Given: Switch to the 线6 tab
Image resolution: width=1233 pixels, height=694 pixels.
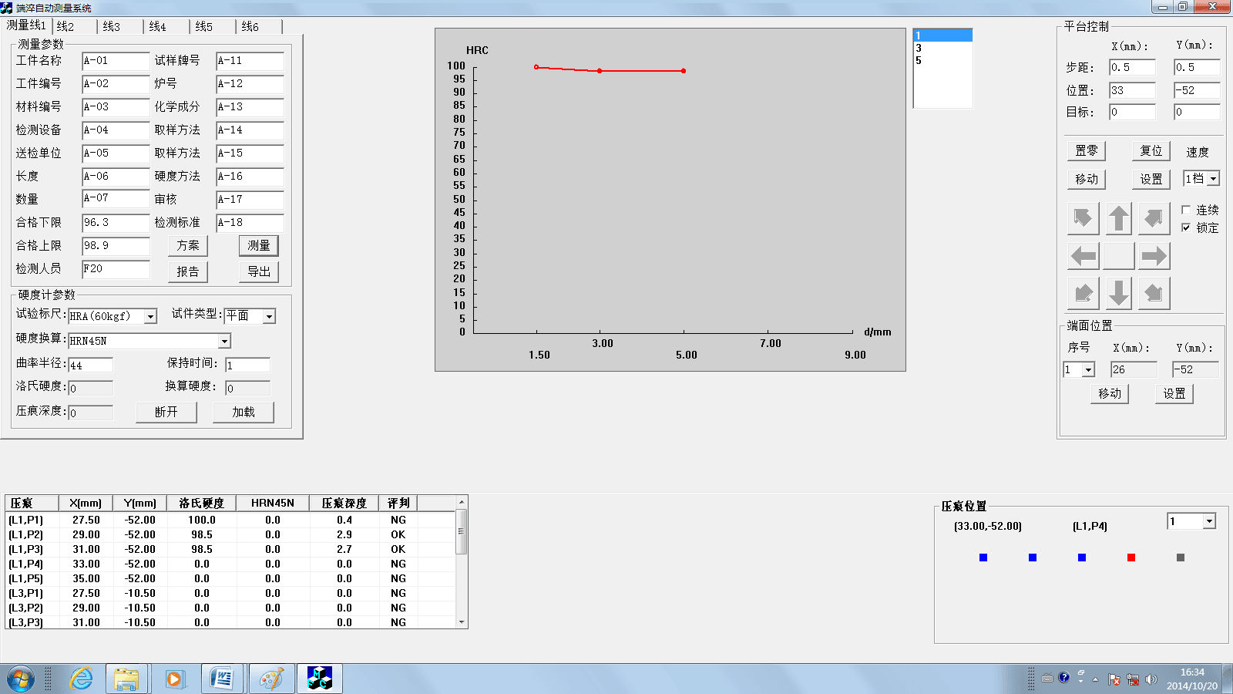Looking at the screenshot, I should click(250, 26).
